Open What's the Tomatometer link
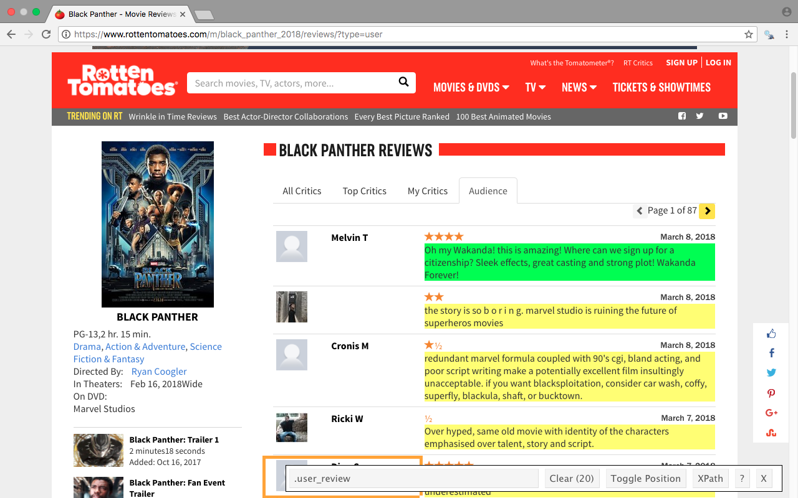 click(572, 63)
